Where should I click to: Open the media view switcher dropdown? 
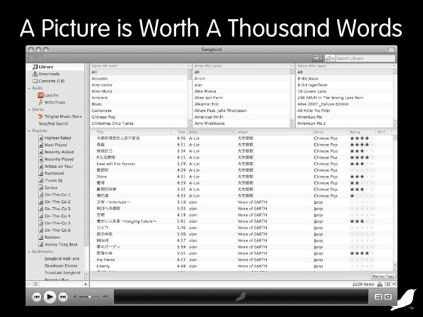pos(317,58)
